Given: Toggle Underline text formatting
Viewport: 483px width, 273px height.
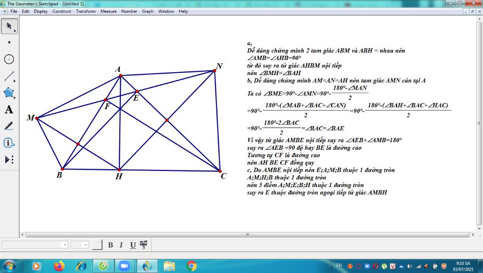Looking at the screenshot, I should [x=133, y=245].
